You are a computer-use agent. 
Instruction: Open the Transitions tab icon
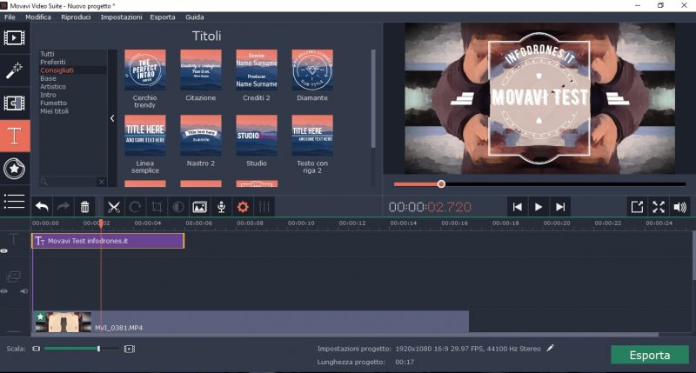pyautogui.click(x=14, y=103)
